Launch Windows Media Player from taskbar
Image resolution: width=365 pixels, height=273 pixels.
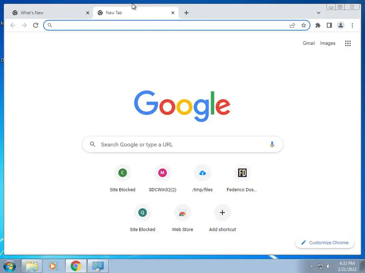click(x=53, y=266)
